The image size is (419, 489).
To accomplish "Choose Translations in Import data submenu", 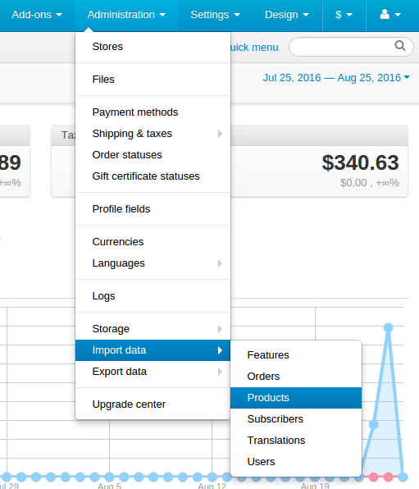I will (296, 441).
